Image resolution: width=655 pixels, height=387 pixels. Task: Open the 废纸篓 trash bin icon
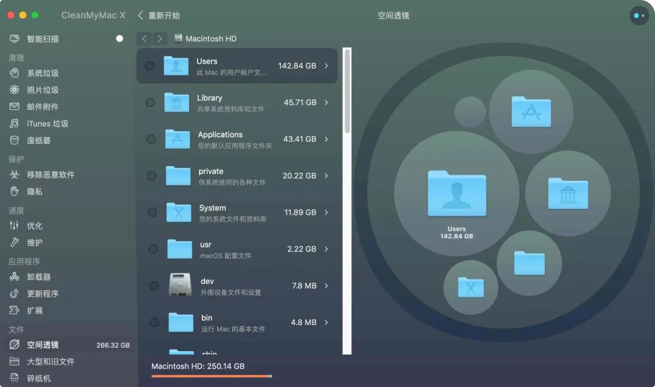tap(14, 140)
